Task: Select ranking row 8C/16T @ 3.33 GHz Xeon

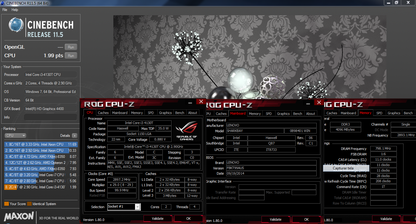Action: 41,144
